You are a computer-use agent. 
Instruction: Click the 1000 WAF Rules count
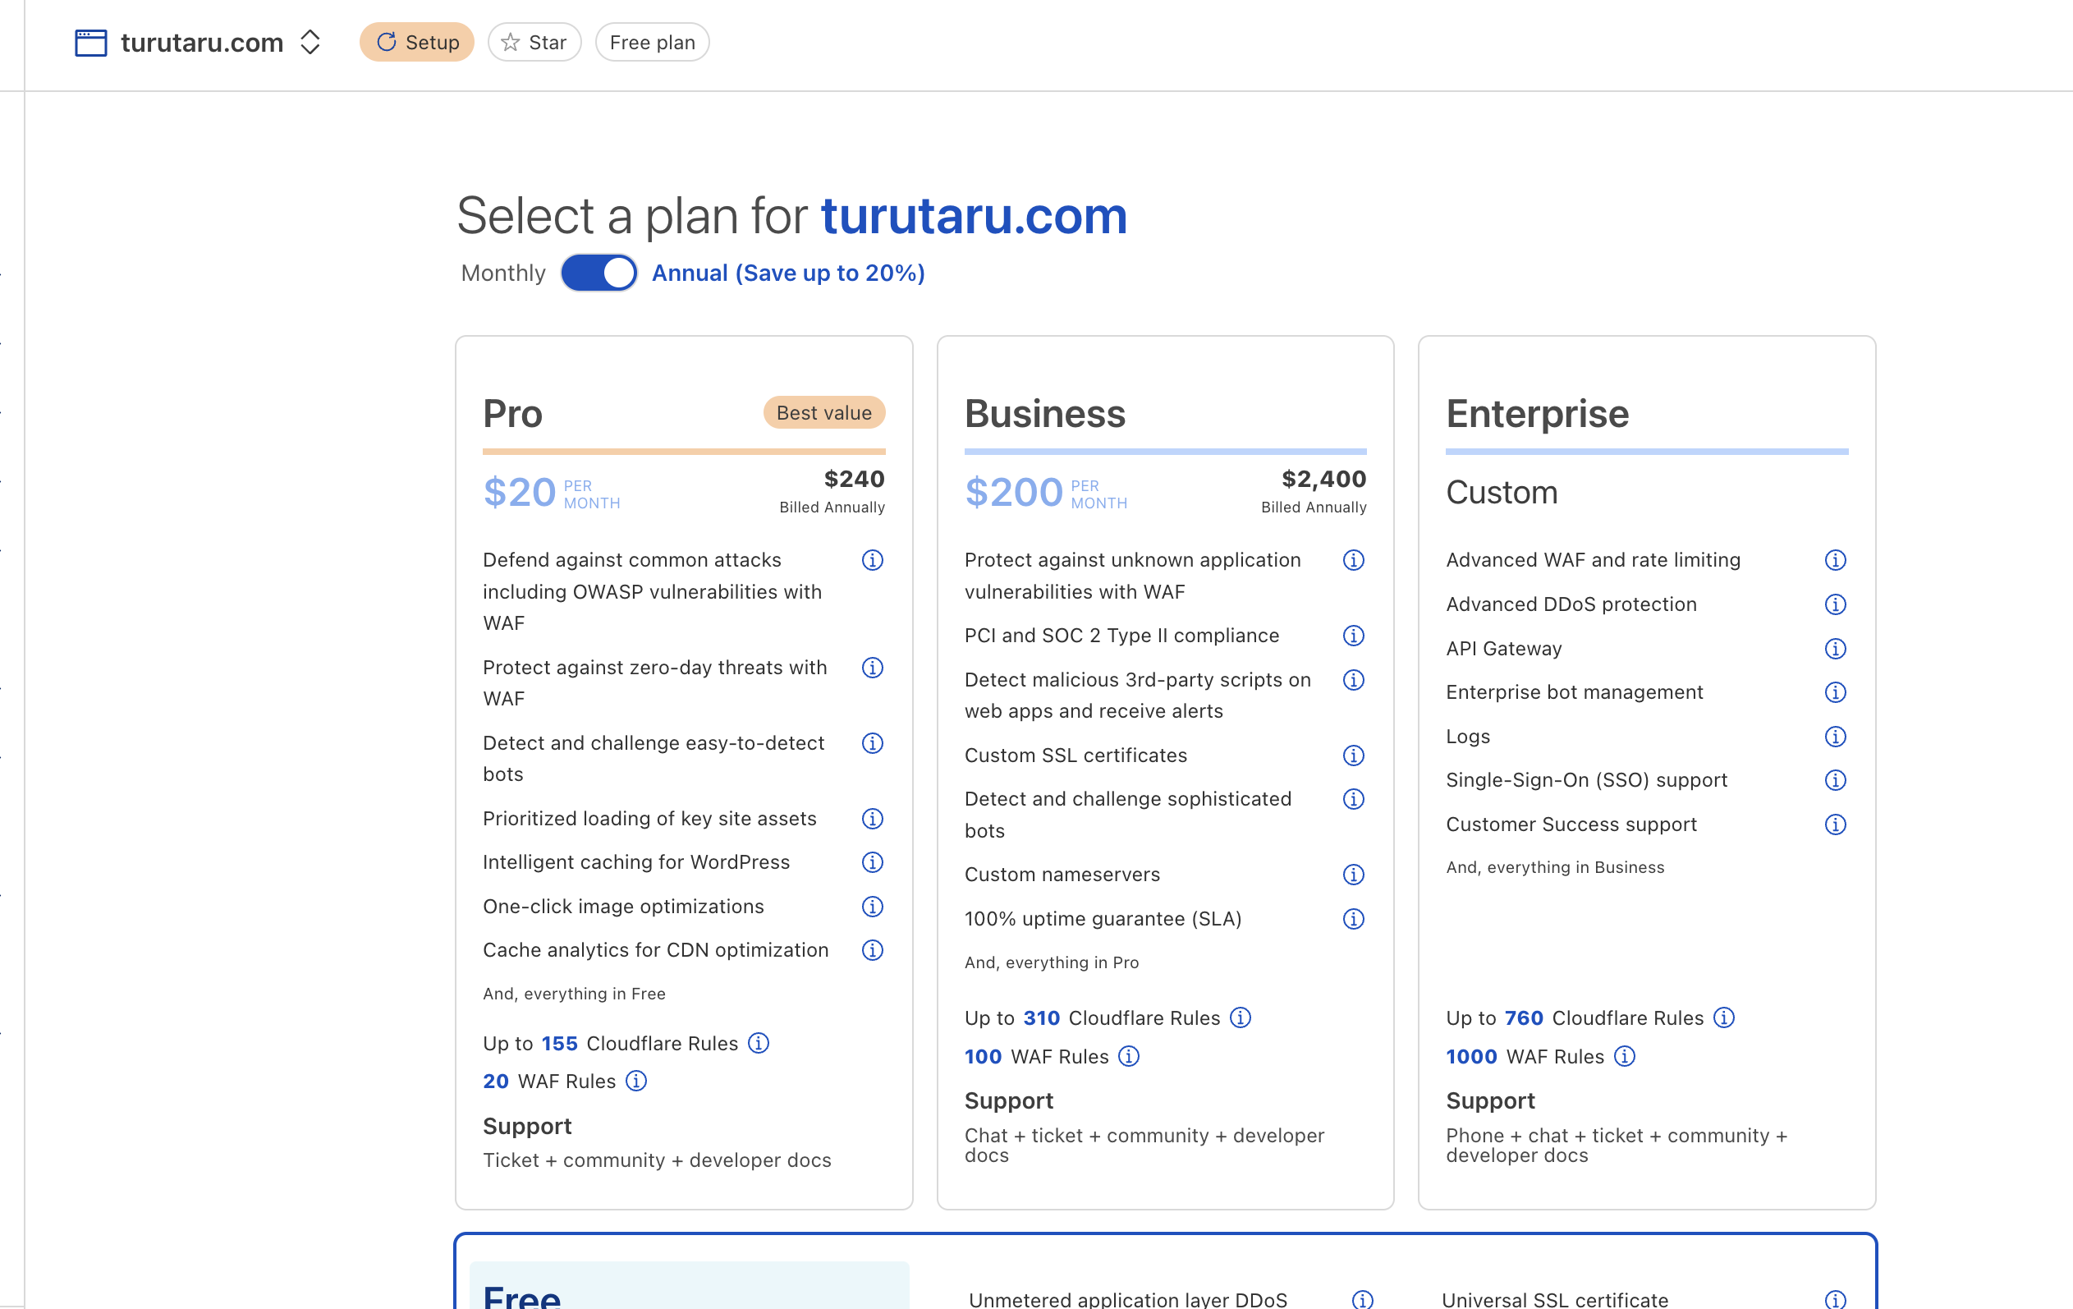click(1471, 1057)
